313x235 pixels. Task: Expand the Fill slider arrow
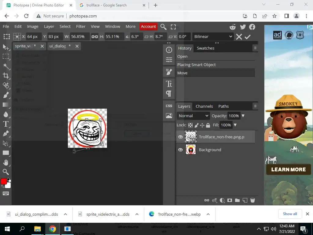tap(235, 125)
